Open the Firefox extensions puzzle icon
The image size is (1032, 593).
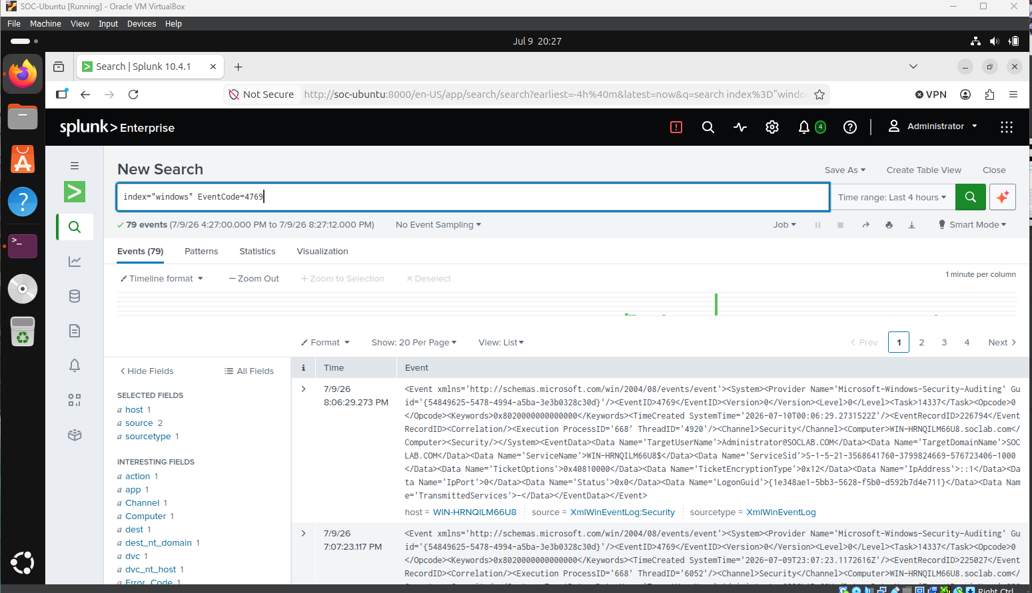pyautogui.click(x=989, y=95)
